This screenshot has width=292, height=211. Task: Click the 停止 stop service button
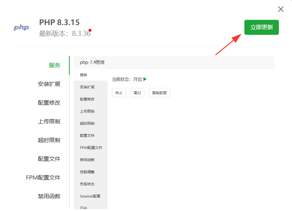click(119, 92)
